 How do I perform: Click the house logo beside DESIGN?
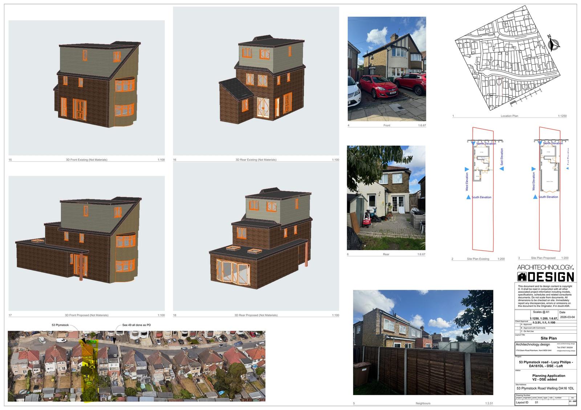[522, 277]
